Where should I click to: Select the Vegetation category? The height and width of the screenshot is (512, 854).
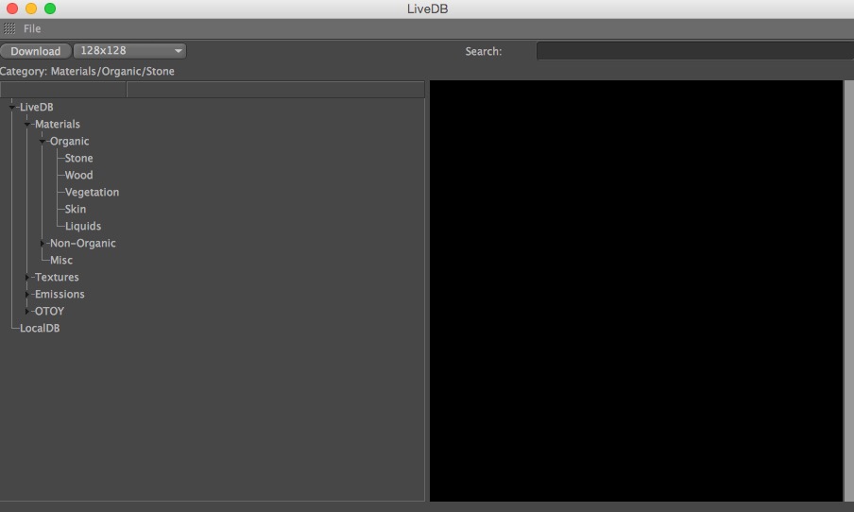tap(92, 193)
